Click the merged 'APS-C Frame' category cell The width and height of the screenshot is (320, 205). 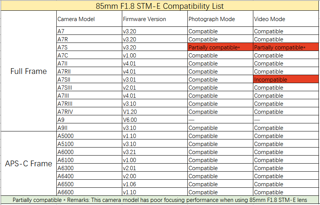[x=28, y=164]
